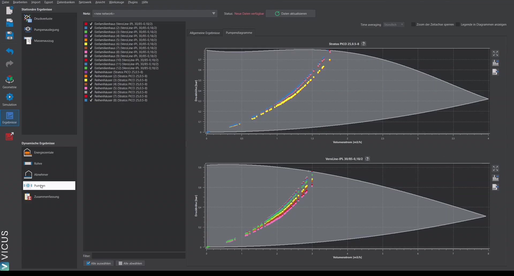514x276 pixels.
Task: Open the Werkzeuge menu
Action: tap(116, 2)
